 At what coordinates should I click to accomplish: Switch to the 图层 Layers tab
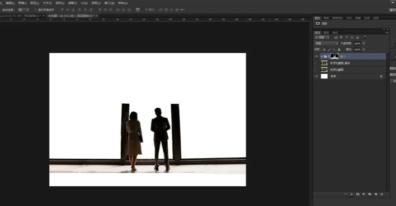point(317,33)
